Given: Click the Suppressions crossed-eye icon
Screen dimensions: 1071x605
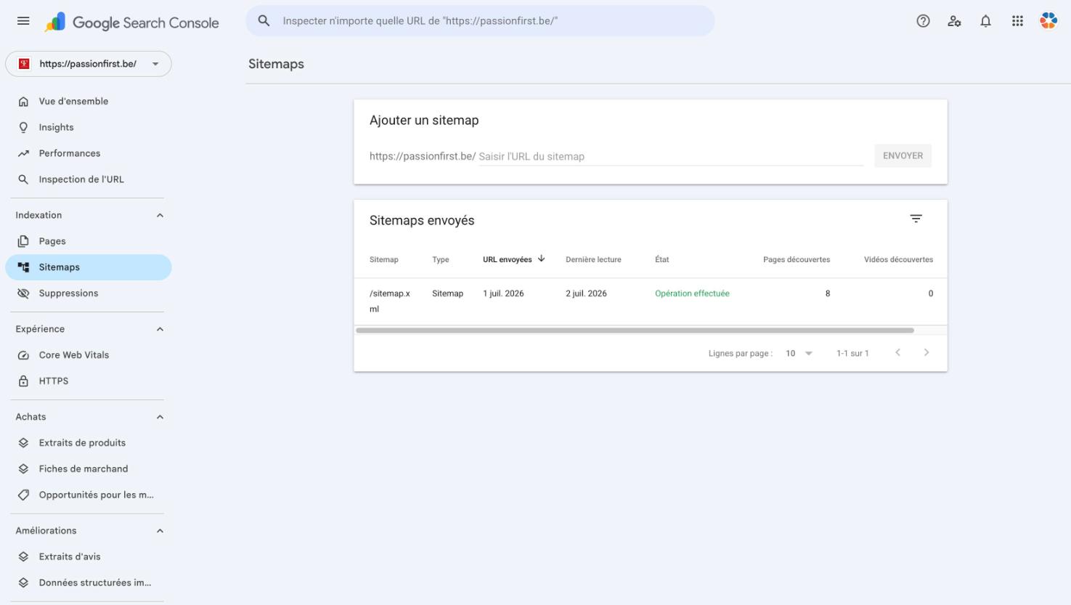Looking at the screenshot, I should tap(23, 293).
